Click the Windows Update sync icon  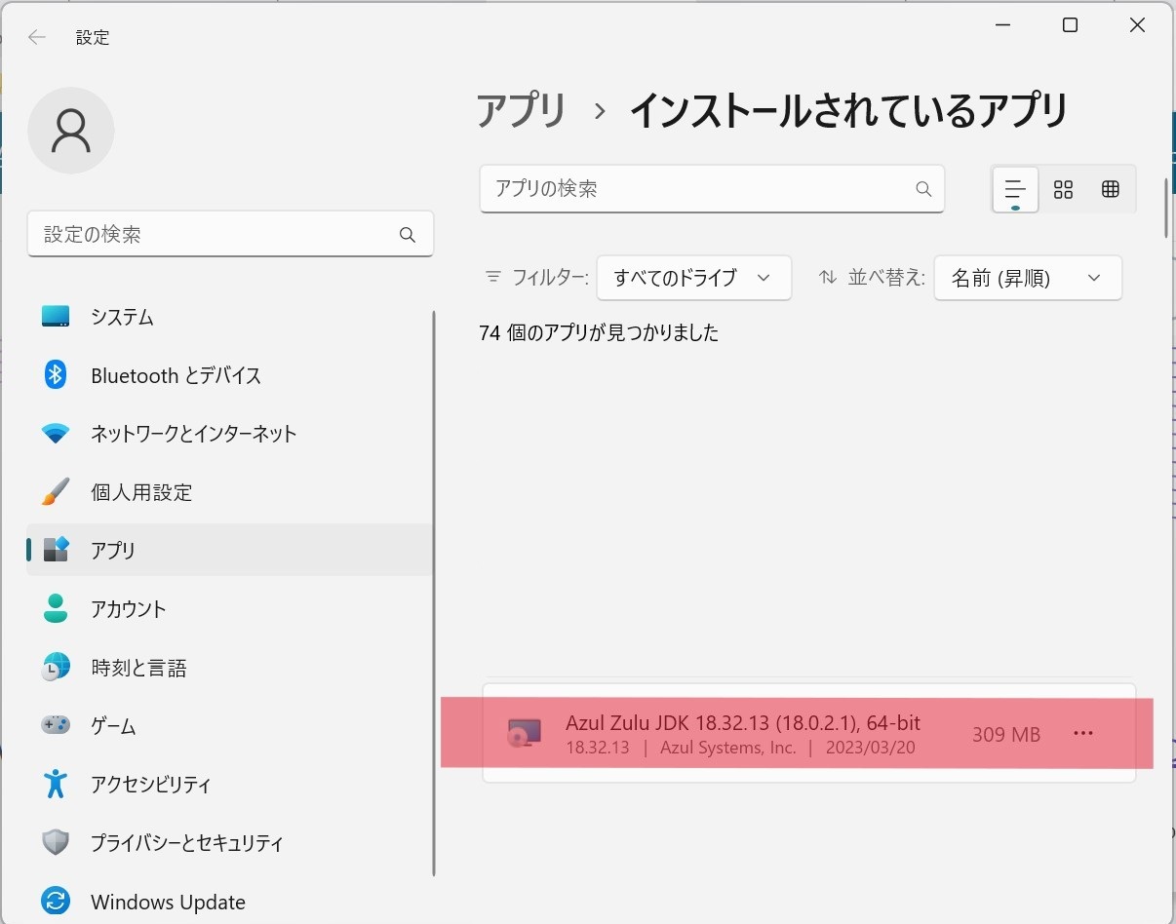[56, 902]
